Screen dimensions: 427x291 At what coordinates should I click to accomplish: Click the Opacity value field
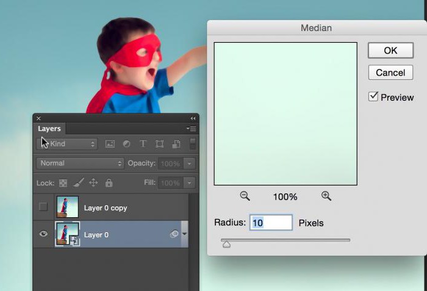tap(170, 163)
